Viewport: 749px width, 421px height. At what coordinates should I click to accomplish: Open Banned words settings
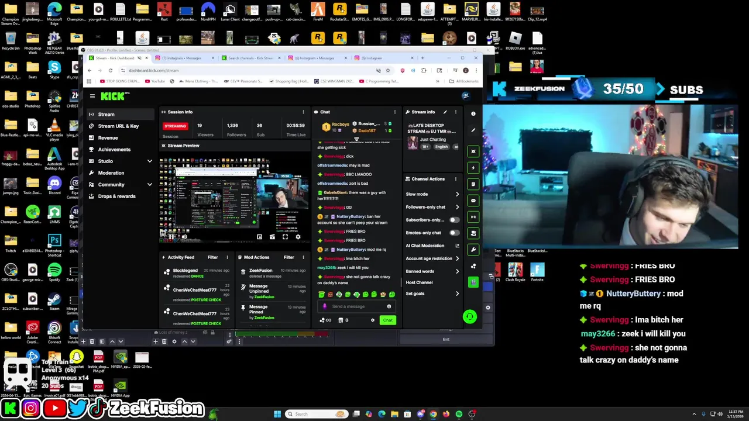coord(432,271)
